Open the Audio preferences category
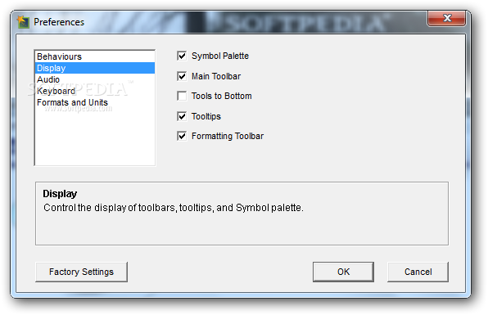 (x=95, y=79)
